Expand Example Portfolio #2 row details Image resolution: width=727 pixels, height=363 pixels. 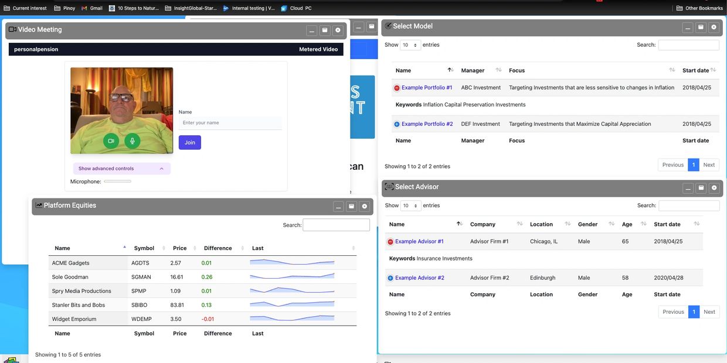(x=397, y=124)
